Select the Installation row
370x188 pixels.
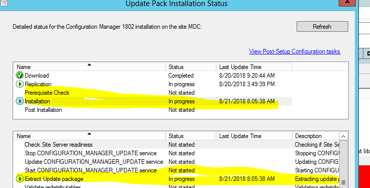point(153,101)
